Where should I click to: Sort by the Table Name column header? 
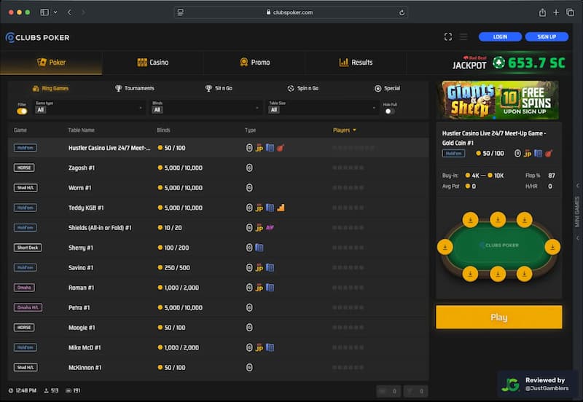tap(81, 130)
